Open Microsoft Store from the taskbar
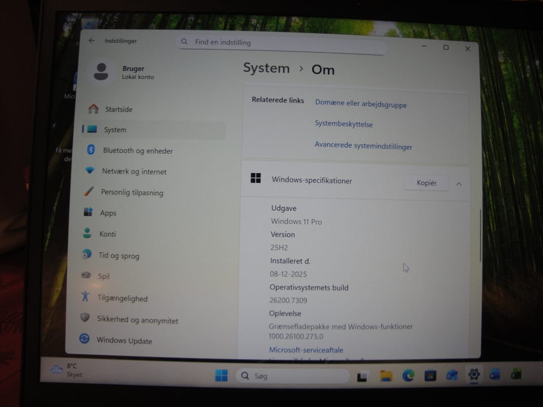The image size is (543, 407). (430, 375)
